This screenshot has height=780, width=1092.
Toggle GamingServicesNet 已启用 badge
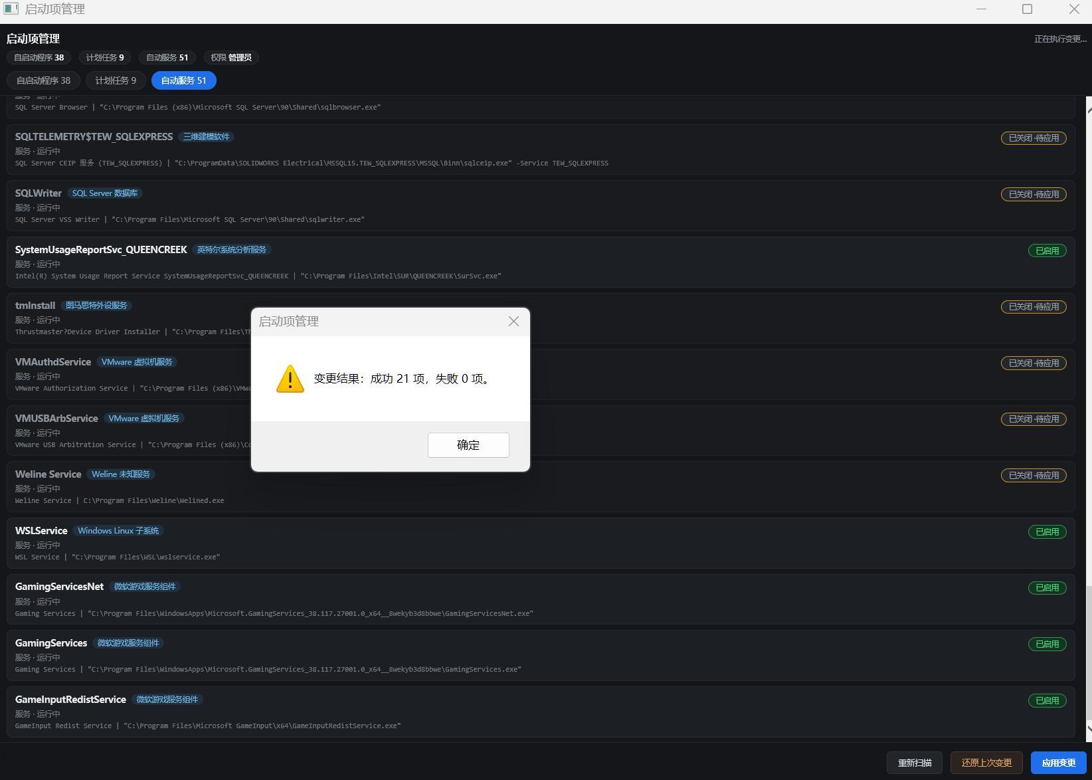1047,588
